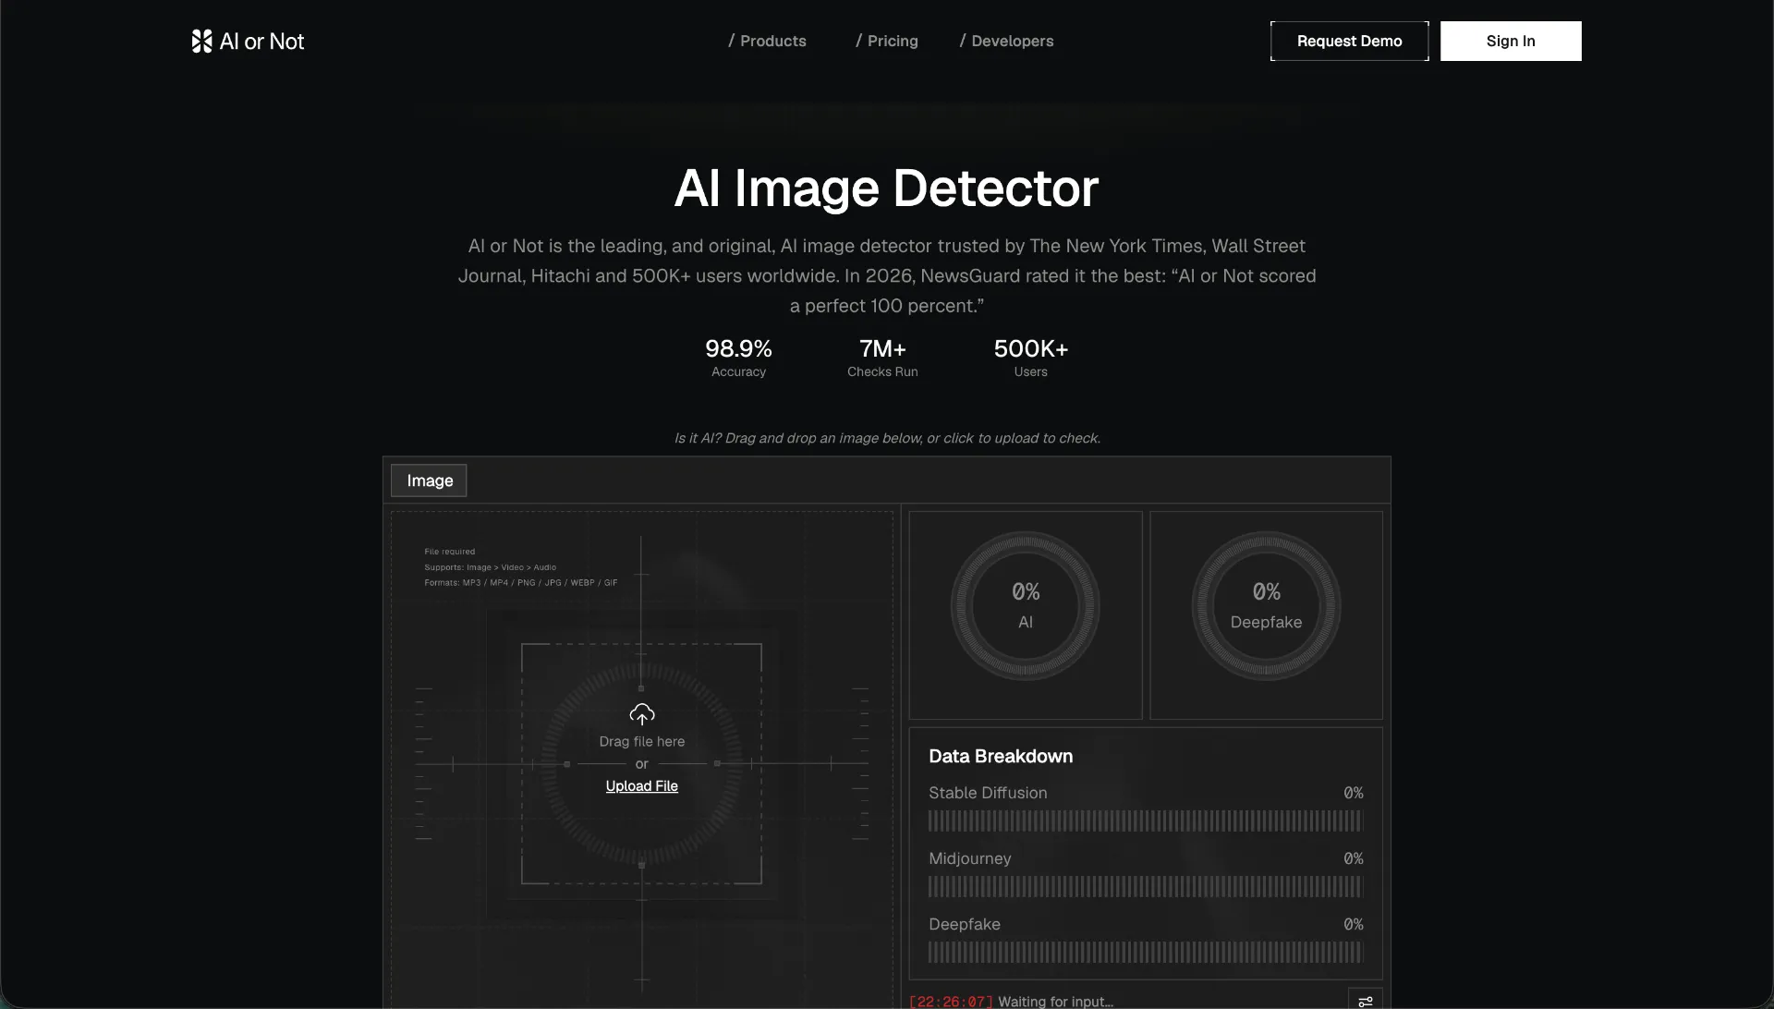Click the Midjourney label

pyautogui.click(x=970, y=858)
